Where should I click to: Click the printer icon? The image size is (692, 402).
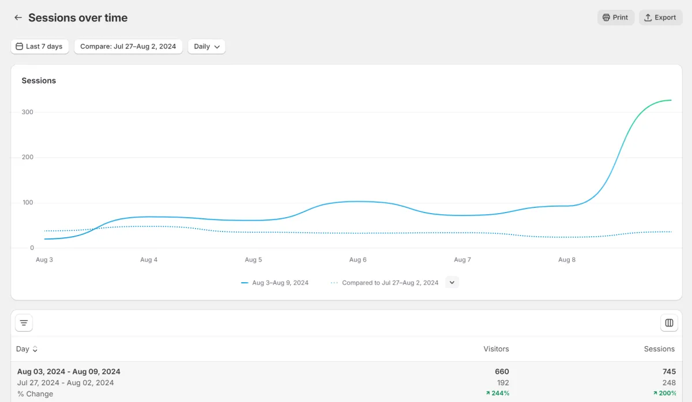click(x=606, y=17)
